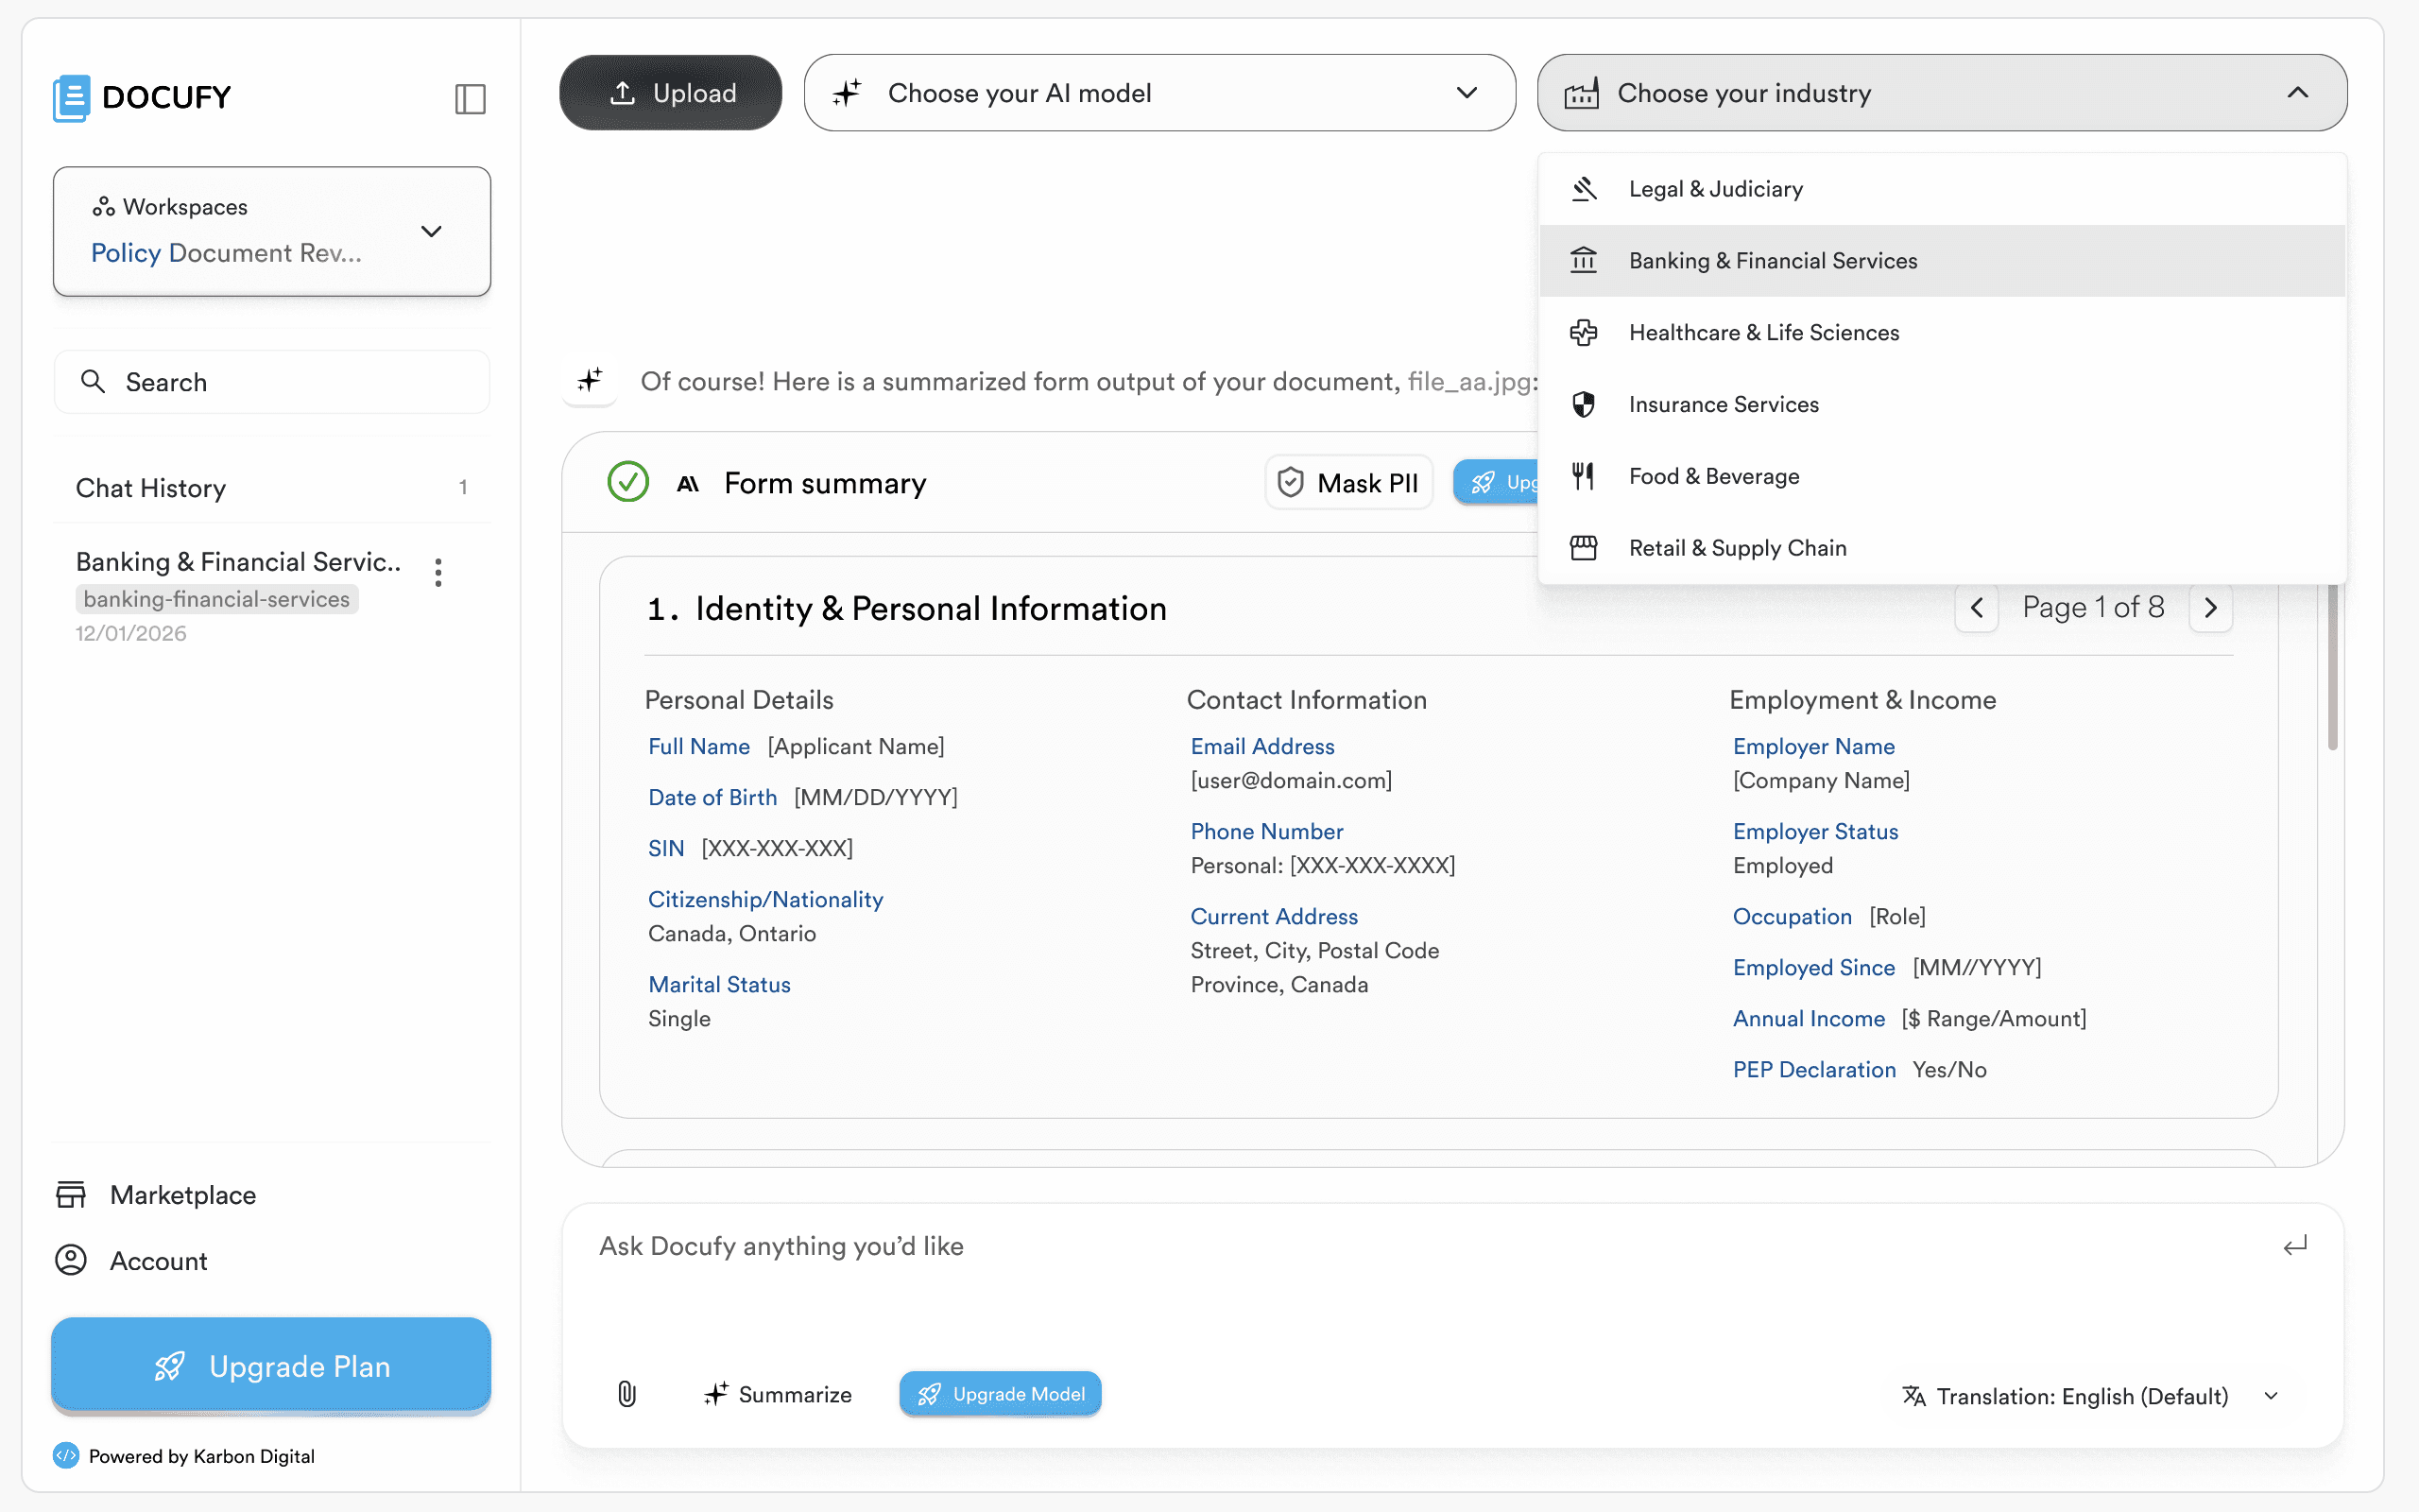Click the paperclip attachment icon
The height and width of the screenshot is (1512, 2419).
pos(626,1394)
